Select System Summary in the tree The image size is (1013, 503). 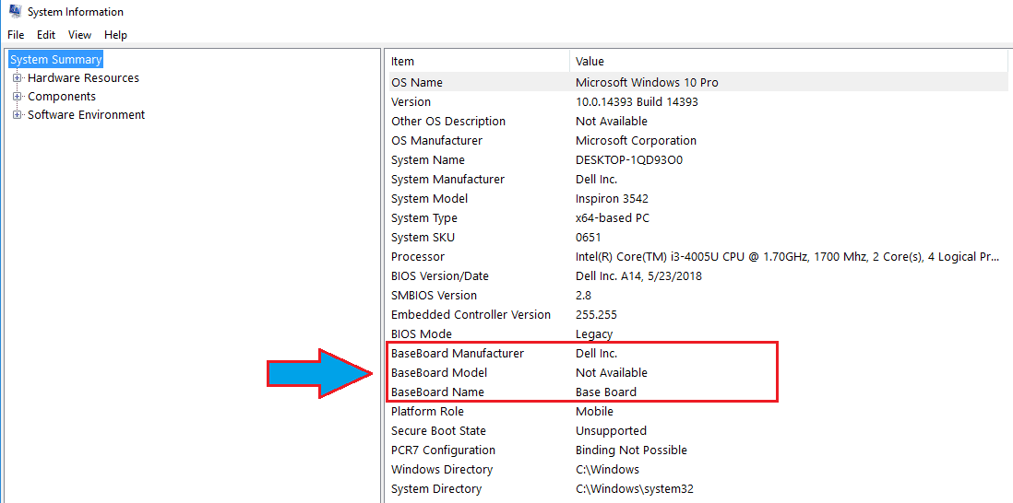coord(55,60)
